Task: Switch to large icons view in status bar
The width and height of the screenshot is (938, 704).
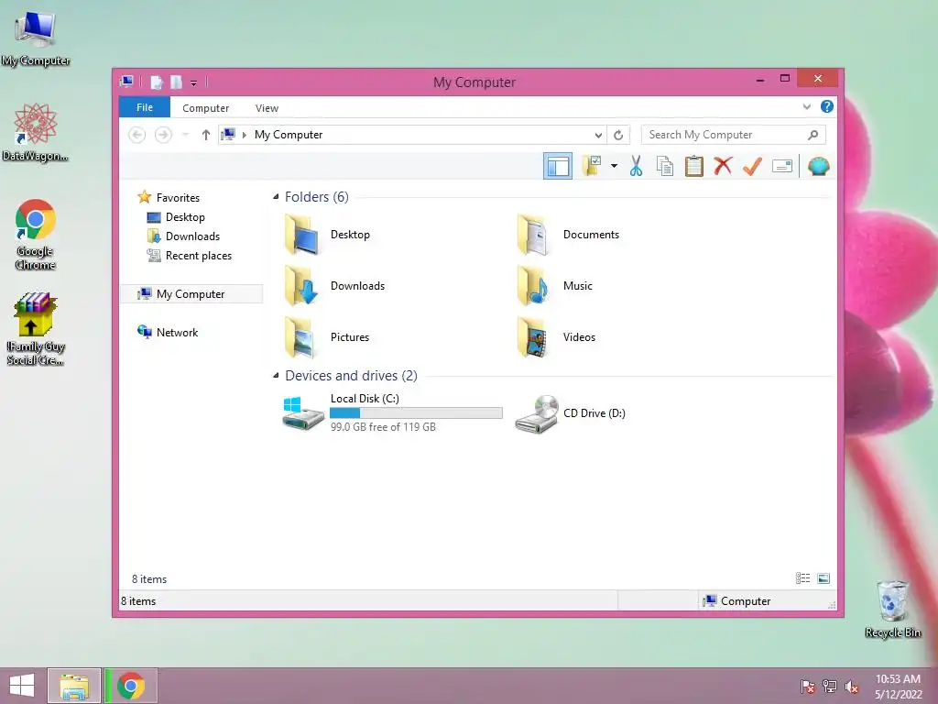Action: point(823,578)
